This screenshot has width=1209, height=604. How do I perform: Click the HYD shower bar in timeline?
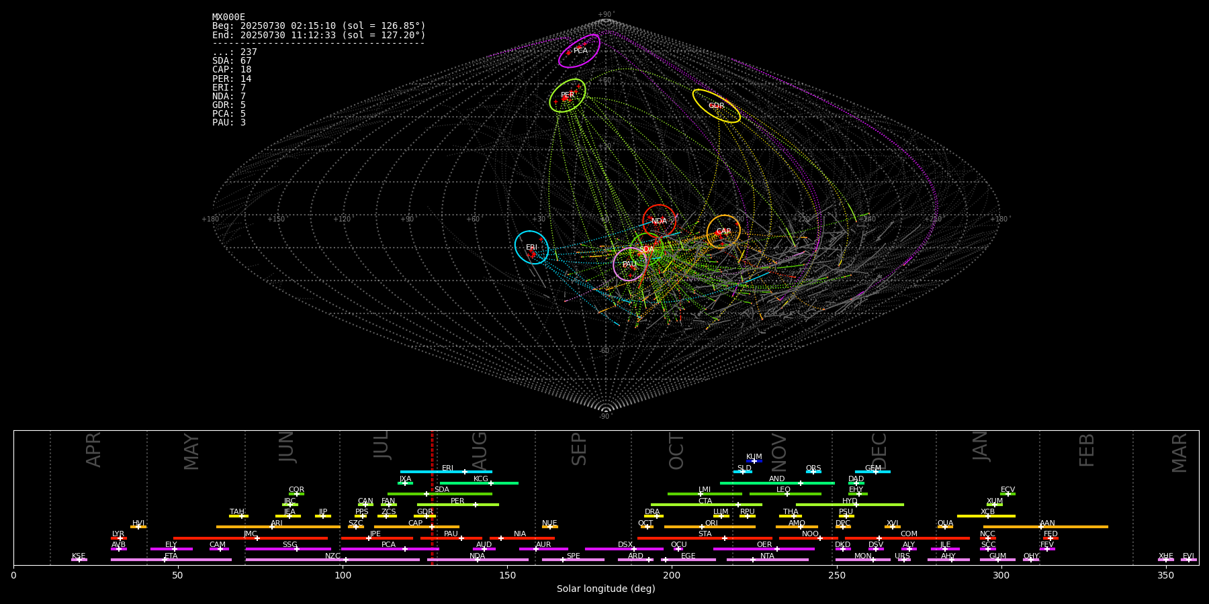pos(850,505)
